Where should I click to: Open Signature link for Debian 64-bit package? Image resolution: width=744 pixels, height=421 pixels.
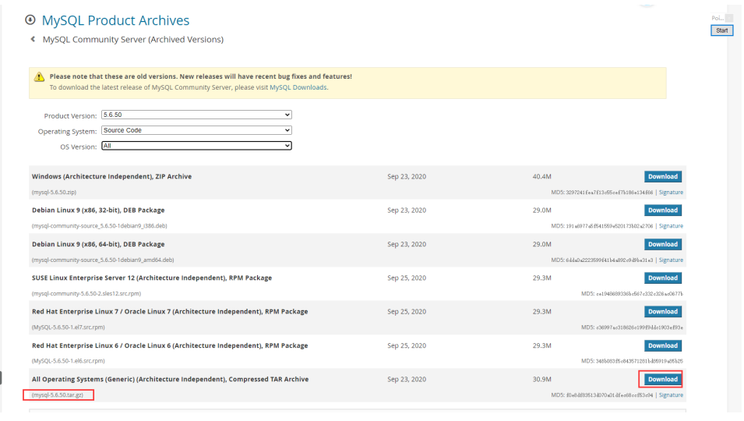pyautogui.click(x=671, y=260)
